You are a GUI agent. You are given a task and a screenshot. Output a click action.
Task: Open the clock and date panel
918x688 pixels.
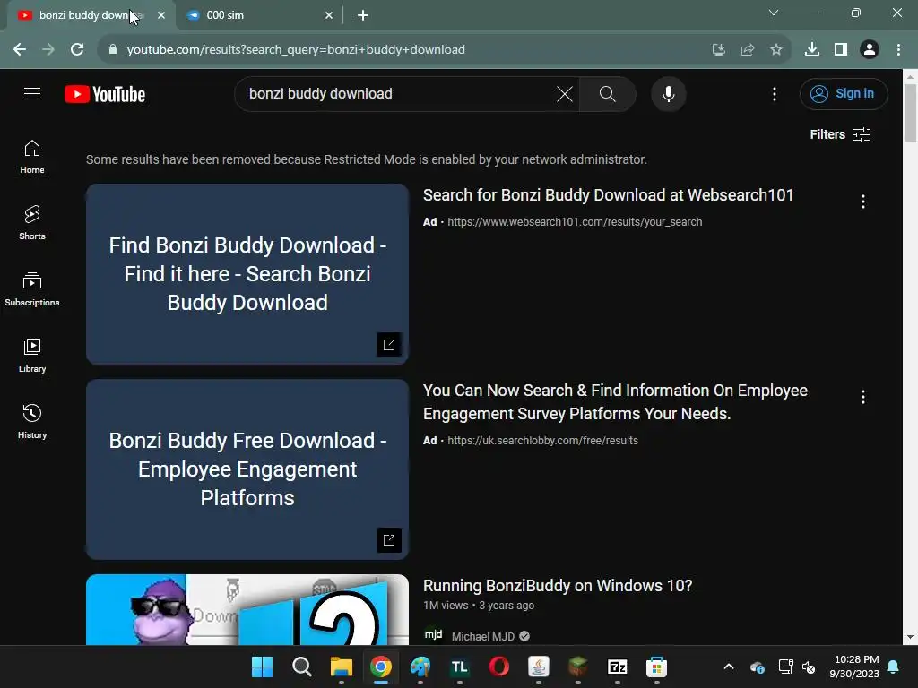click(854, 666)
